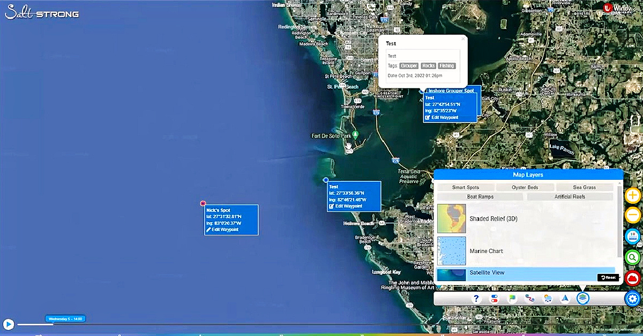Click the toggle switches icon in toolbar

pos(494,299)
